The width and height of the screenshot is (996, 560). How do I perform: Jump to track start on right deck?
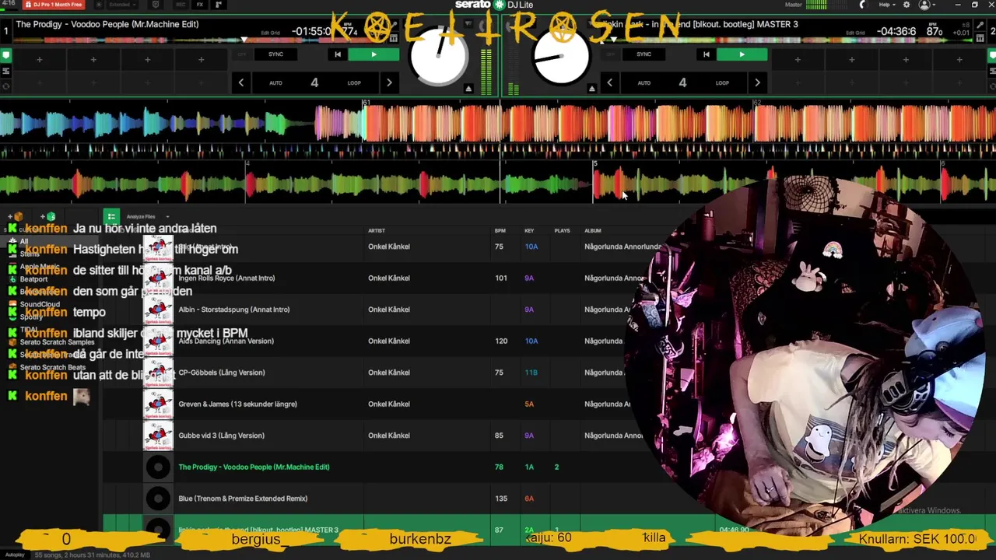point(706,54)
